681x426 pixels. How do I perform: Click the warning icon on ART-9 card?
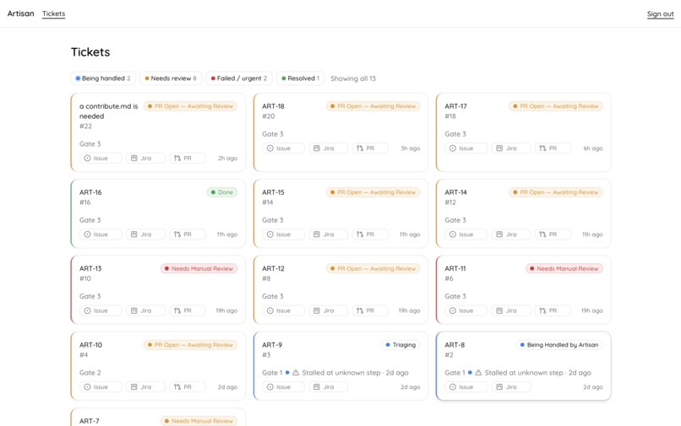pyautogui.click(x=296, y=373)
